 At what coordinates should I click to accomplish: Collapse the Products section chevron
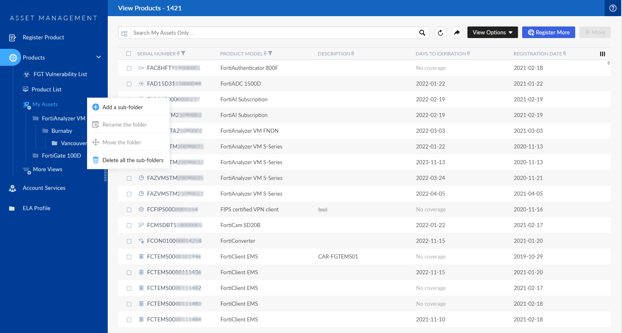(x=98, y=57)
